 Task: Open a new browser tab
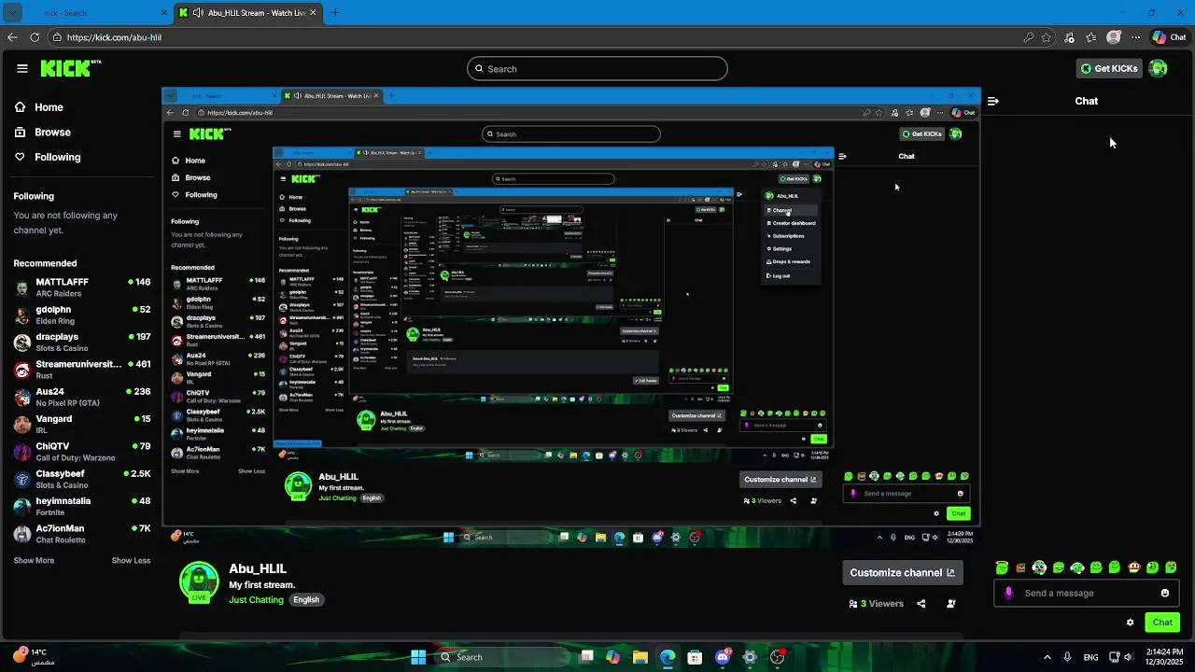(x=335, y=12)
